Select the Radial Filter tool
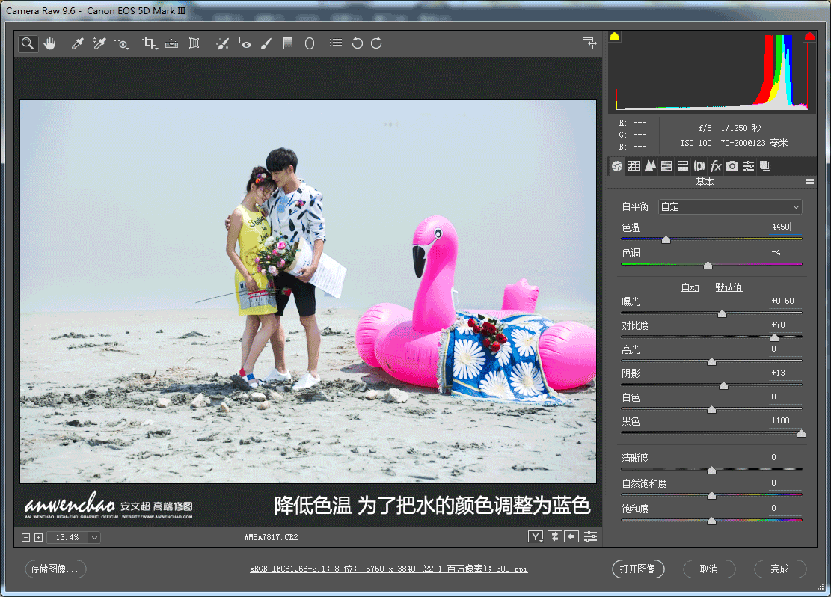831x597 pixels. (310, 43)
